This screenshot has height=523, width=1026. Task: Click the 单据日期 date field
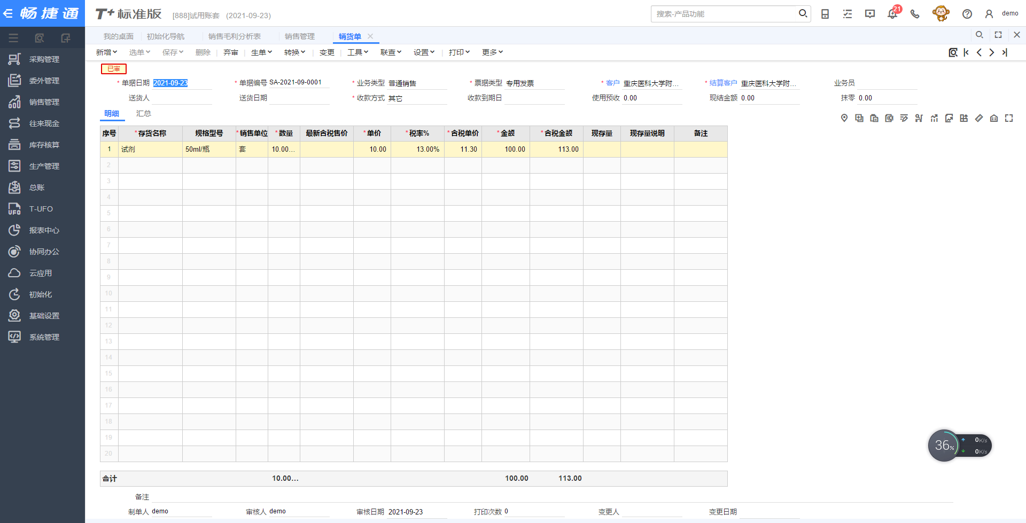pos(182,83)
